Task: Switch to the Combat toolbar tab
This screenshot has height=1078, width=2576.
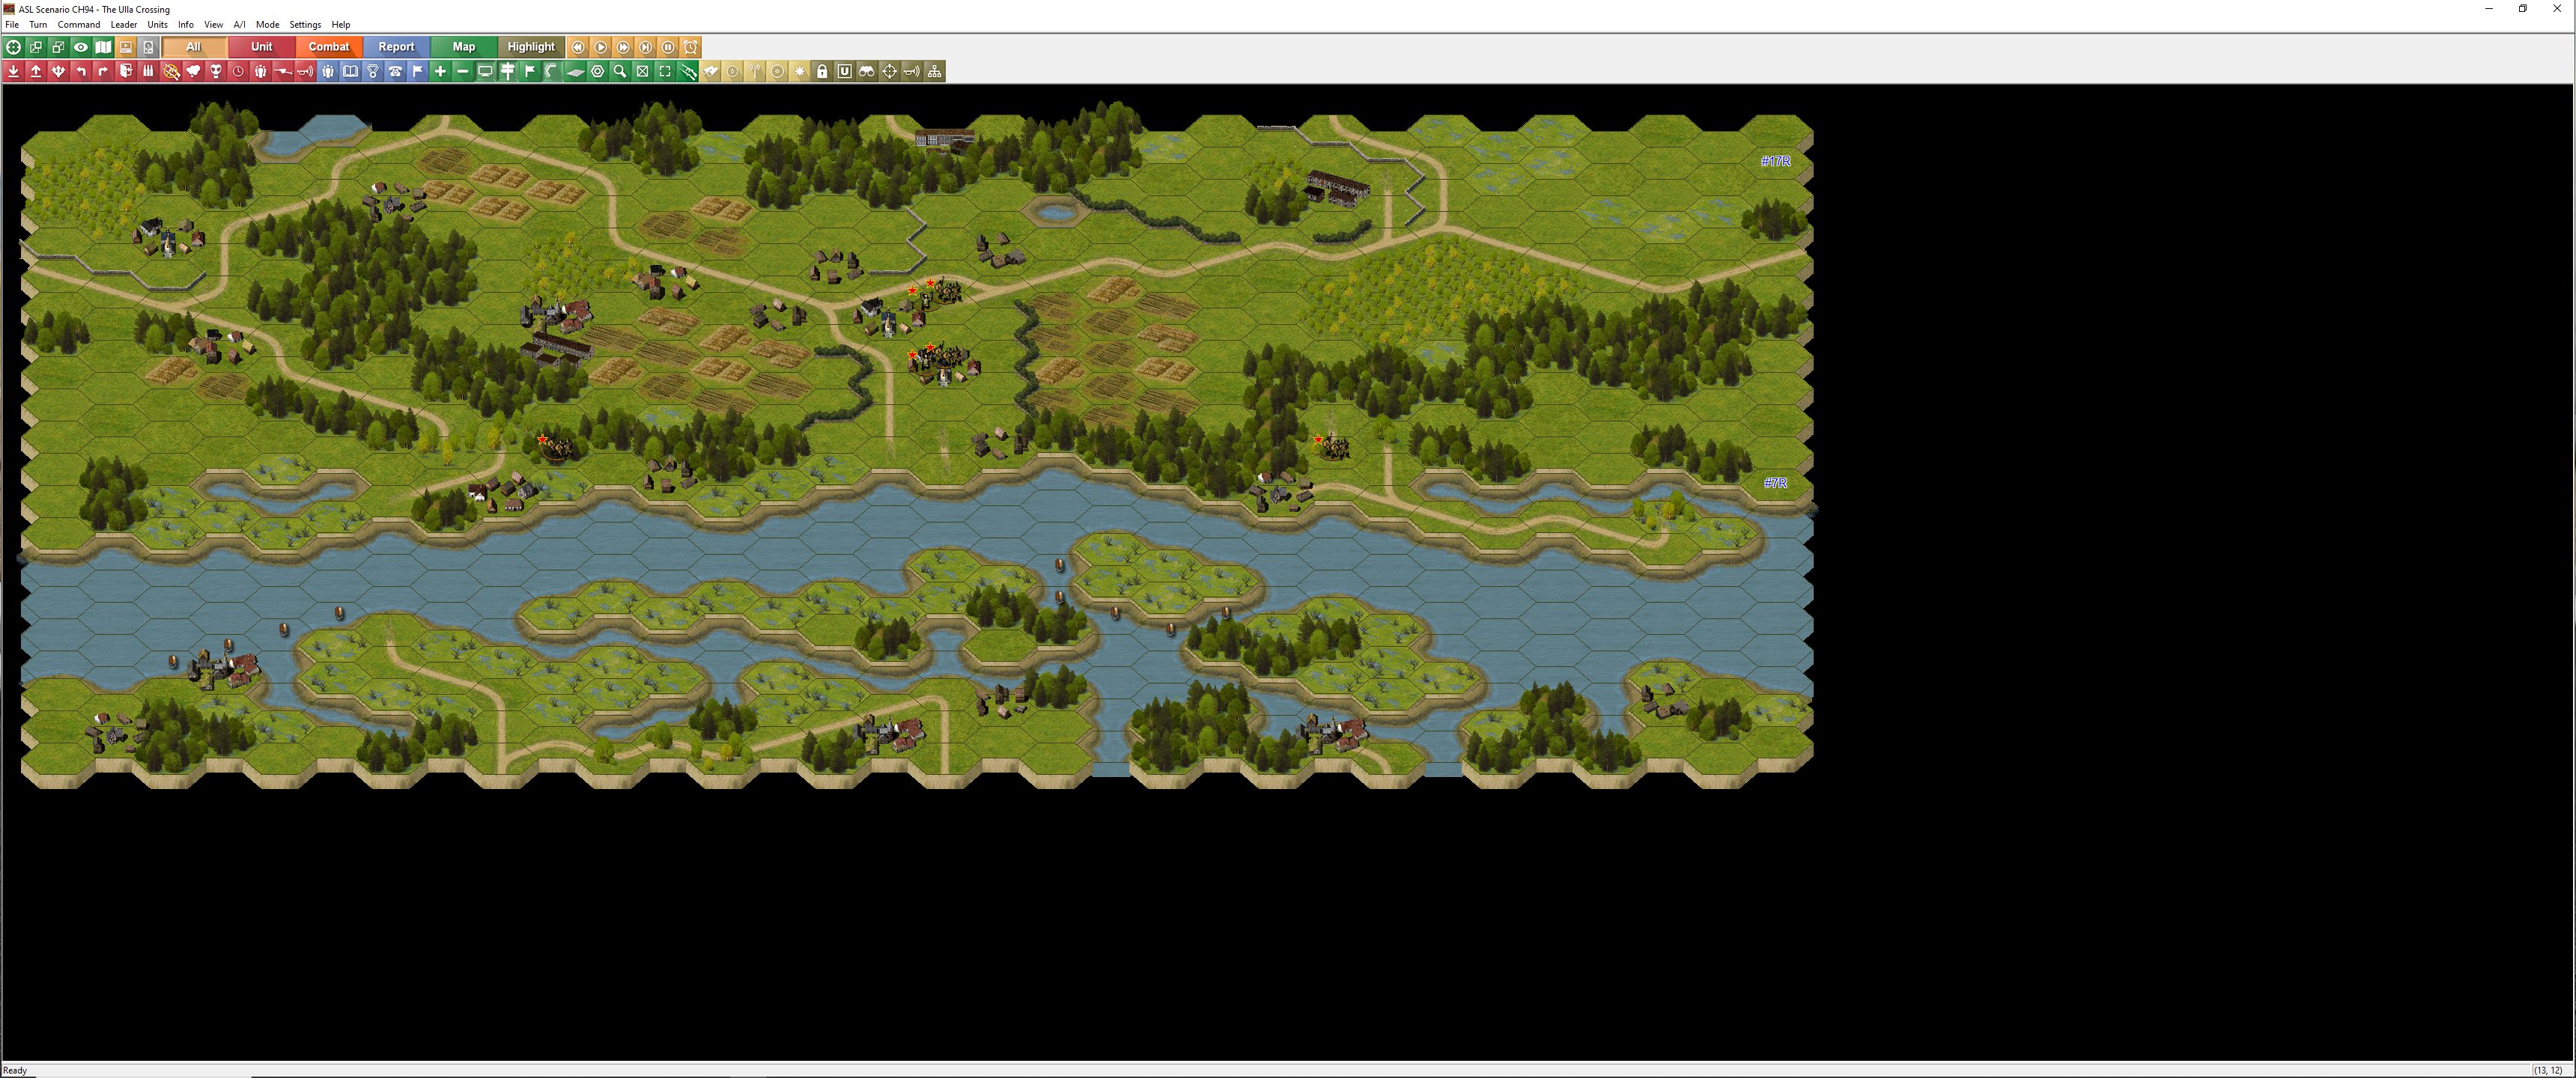Action: [x=329, y=47]
